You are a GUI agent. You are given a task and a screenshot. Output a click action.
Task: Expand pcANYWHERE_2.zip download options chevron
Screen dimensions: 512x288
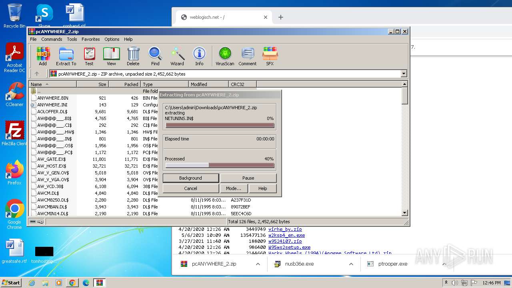[258, 264]
